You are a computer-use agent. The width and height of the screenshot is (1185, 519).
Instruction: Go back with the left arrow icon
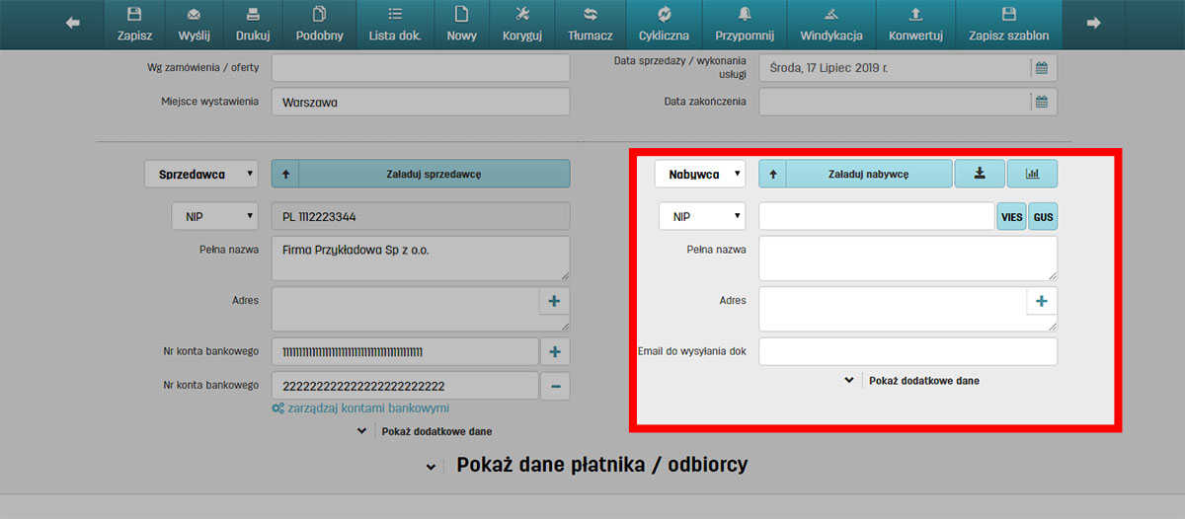click(72, 24)
